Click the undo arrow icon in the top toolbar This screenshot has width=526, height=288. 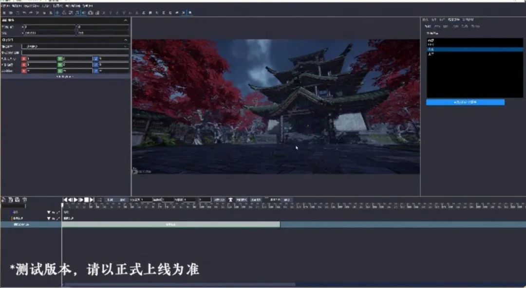point(24,13)
